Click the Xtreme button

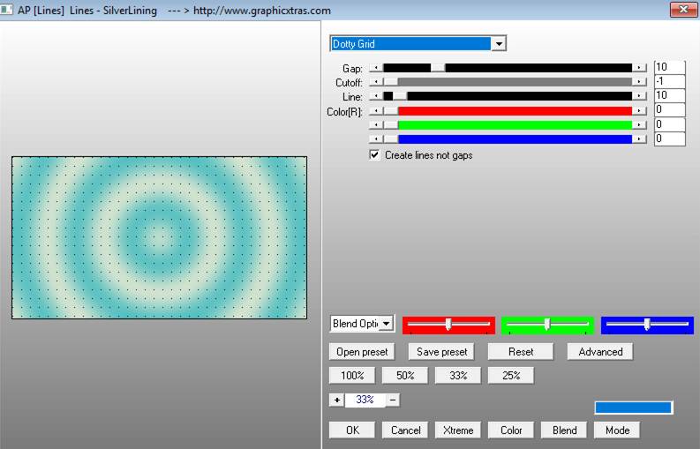[x=458, y=430]
